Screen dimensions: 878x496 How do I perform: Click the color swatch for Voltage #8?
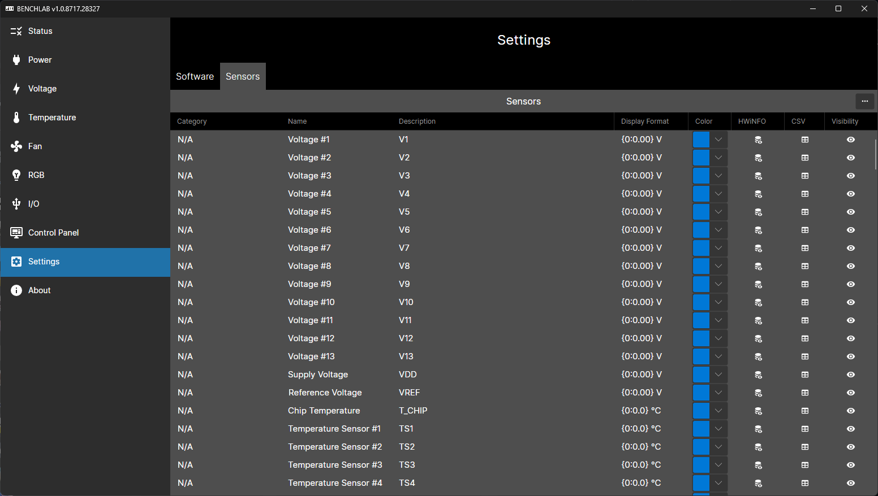[x=701, y=266]
